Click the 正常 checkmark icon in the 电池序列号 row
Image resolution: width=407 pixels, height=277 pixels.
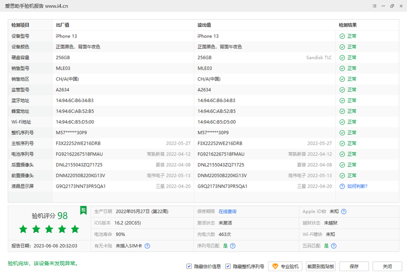342,154
